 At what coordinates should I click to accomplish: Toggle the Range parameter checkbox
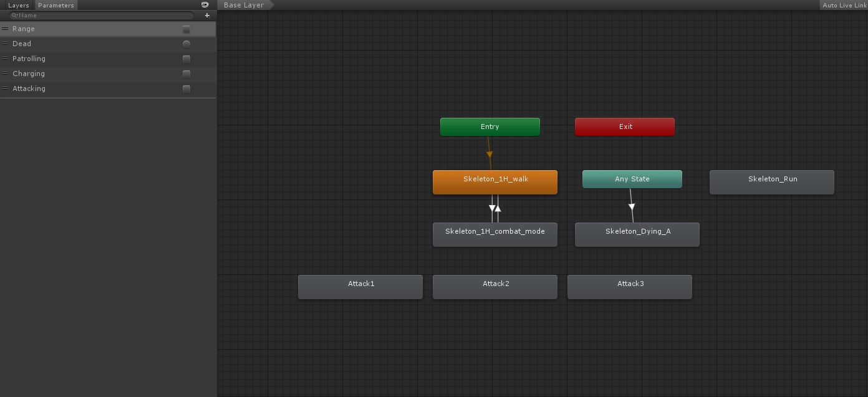click(x=186, y=29)
